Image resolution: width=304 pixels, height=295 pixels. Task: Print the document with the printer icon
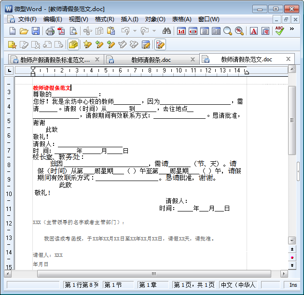click(50, 31)
